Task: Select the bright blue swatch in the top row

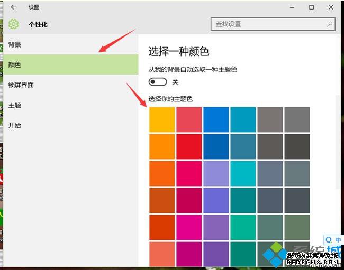Action: point(216,119)
